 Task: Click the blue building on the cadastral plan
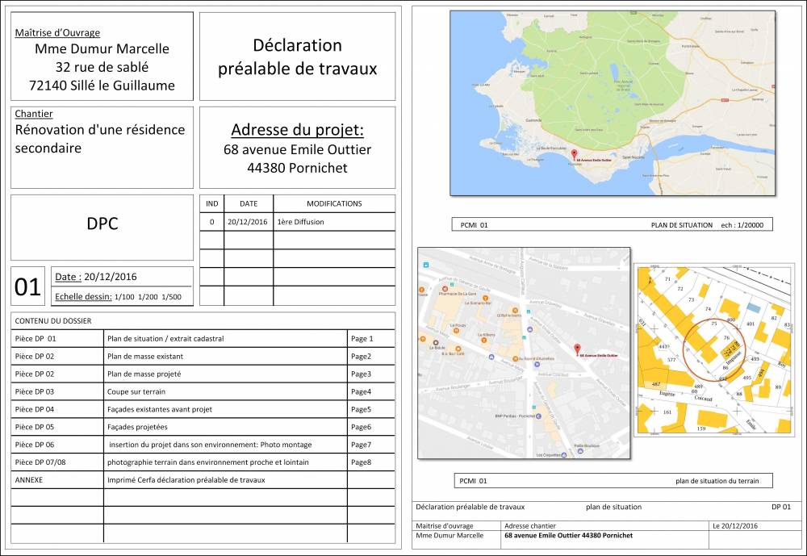click(753, 307)
